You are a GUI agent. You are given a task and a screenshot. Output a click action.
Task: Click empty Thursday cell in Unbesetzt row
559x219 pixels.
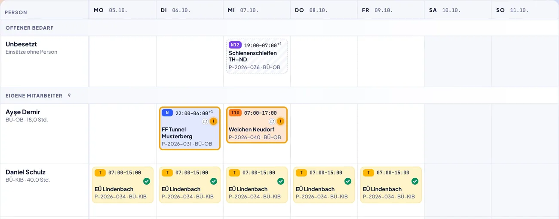point(324,61)
